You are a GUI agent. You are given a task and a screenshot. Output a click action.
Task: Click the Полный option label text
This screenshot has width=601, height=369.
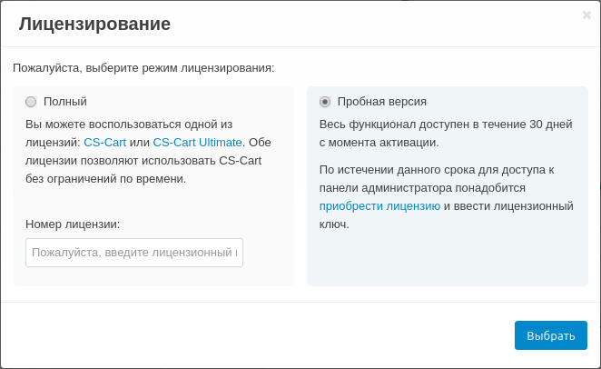65,102
